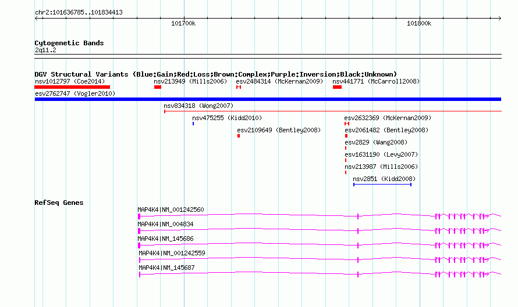This screenshot has height=307, width=518.
Task: Open esv2109649 (Bentley2008) variant label
Action: (279, 130)
